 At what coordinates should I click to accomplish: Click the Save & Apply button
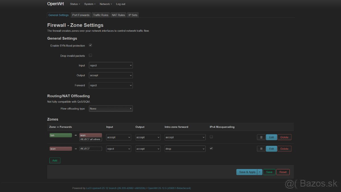point(247,172)
